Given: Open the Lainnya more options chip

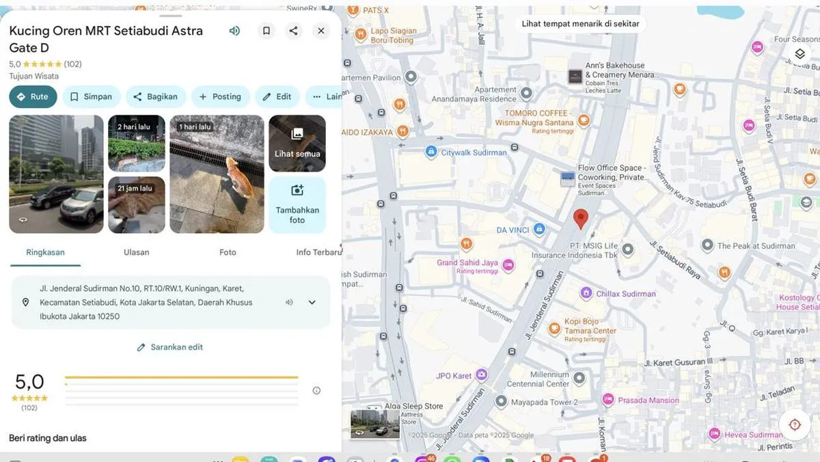Looking at the screenshot, I should click(x=324, y=97).
